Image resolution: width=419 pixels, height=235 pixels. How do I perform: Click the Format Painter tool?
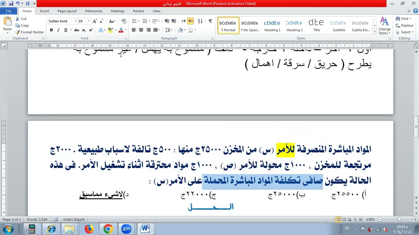pyautogui.click(x=29, y=32)
